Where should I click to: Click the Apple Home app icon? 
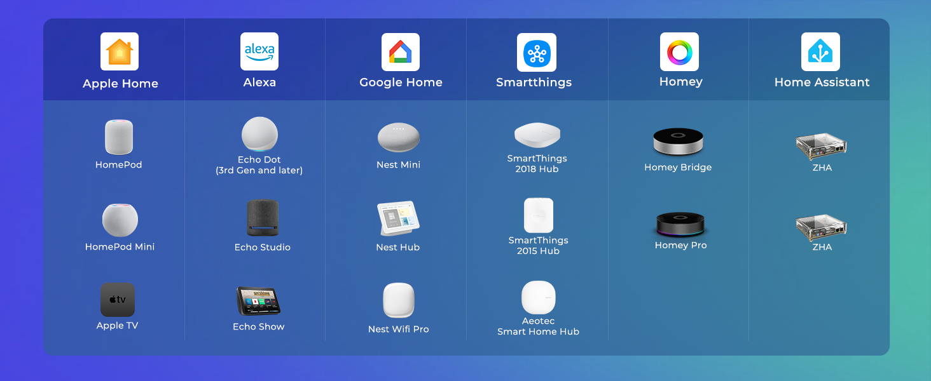pos(120,51)
